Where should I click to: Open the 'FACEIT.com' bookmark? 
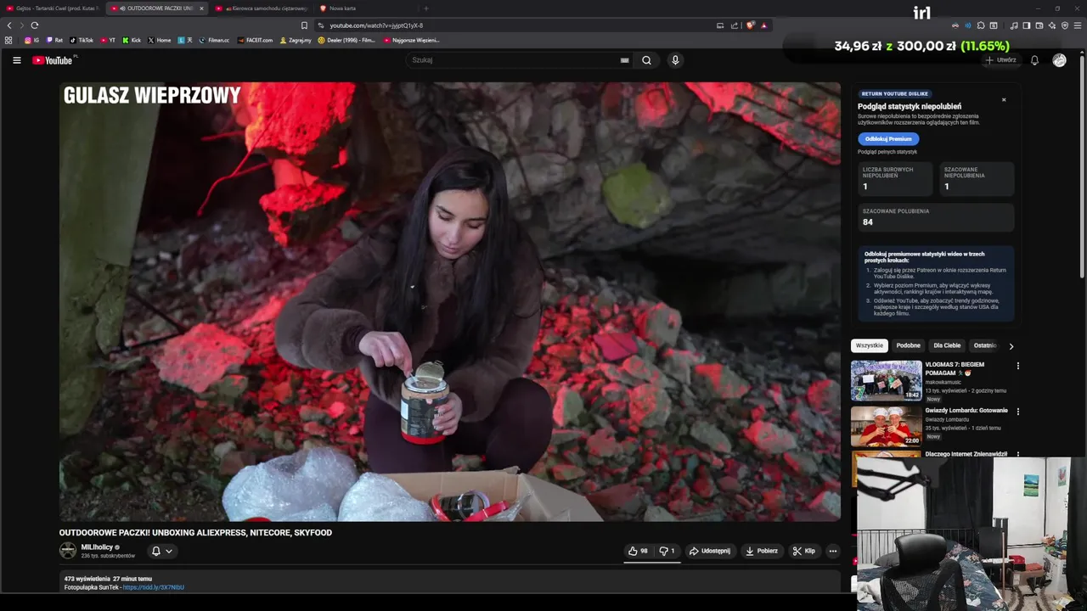(x=256, y=40)
